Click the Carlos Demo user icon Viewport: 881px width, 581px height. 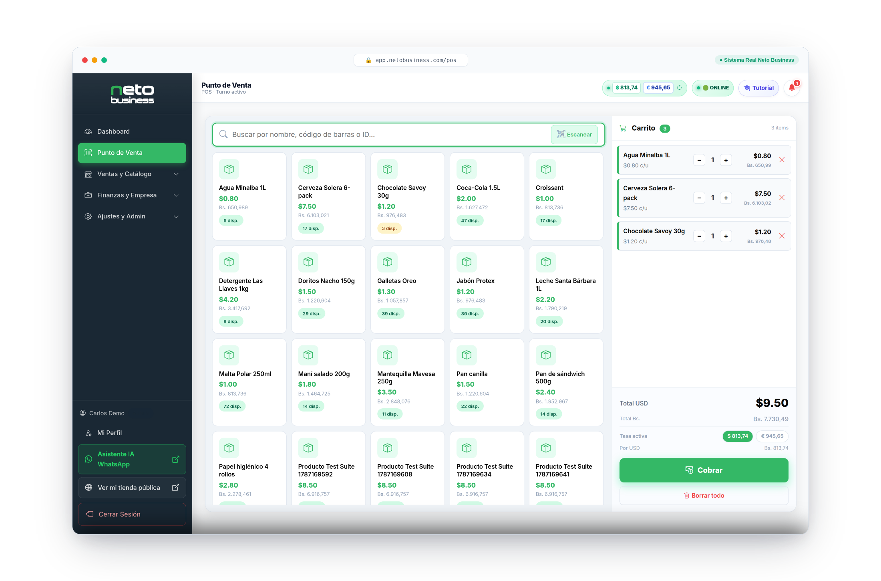[x=83, y=413]
